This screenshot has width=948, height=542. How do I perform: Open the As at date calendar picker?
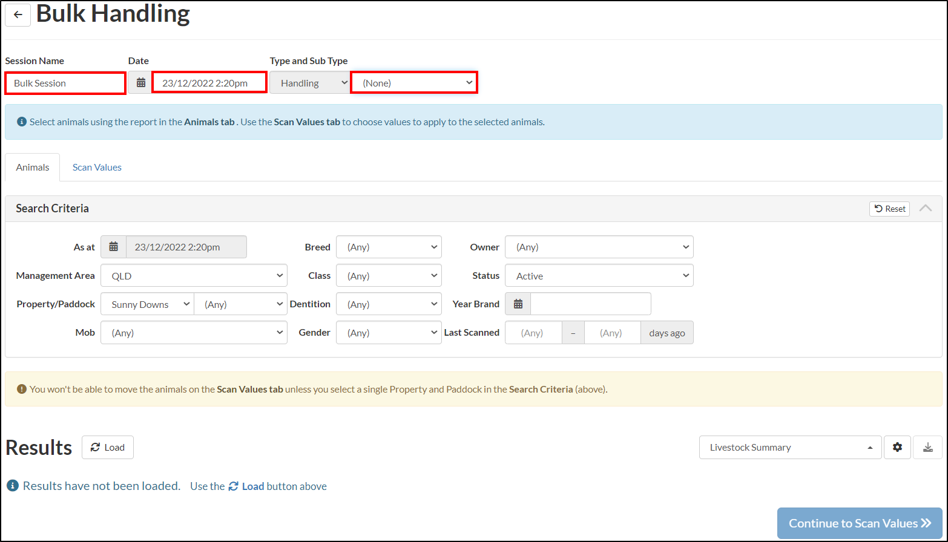(x=113, y=247)
